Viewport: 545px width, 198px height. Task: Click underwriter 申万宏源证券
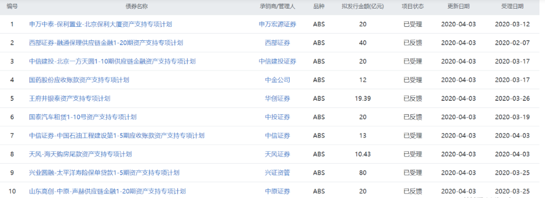[x=278, y=24]
